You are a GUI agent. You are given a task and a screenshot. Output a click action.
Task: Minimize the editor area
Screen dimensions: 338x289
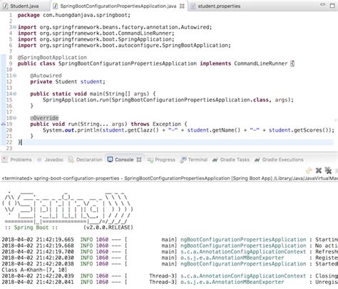click(322, 5)
